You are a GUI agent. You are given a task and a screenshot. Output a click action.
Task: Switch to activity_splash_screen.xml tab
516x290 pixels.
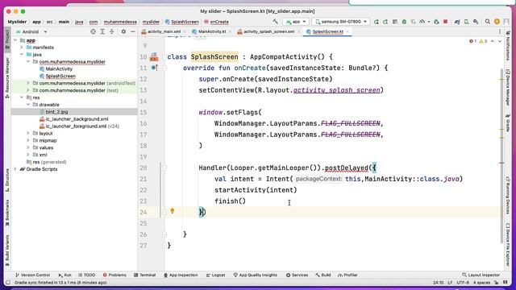coord(268,31)
